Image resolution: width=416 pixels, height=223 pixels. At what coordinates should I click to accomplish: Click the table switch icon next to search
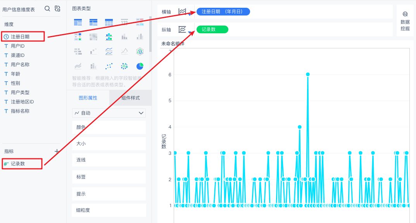57,9
